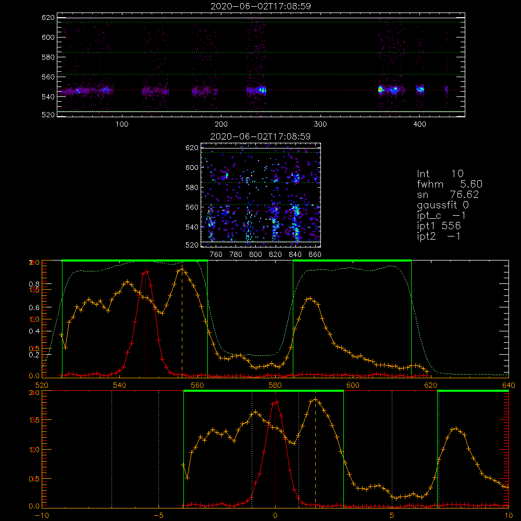The width and height of the screenshot is (521, 521).
Task: Click the middle zoomed image panel
Action: (x=260, y=195)
